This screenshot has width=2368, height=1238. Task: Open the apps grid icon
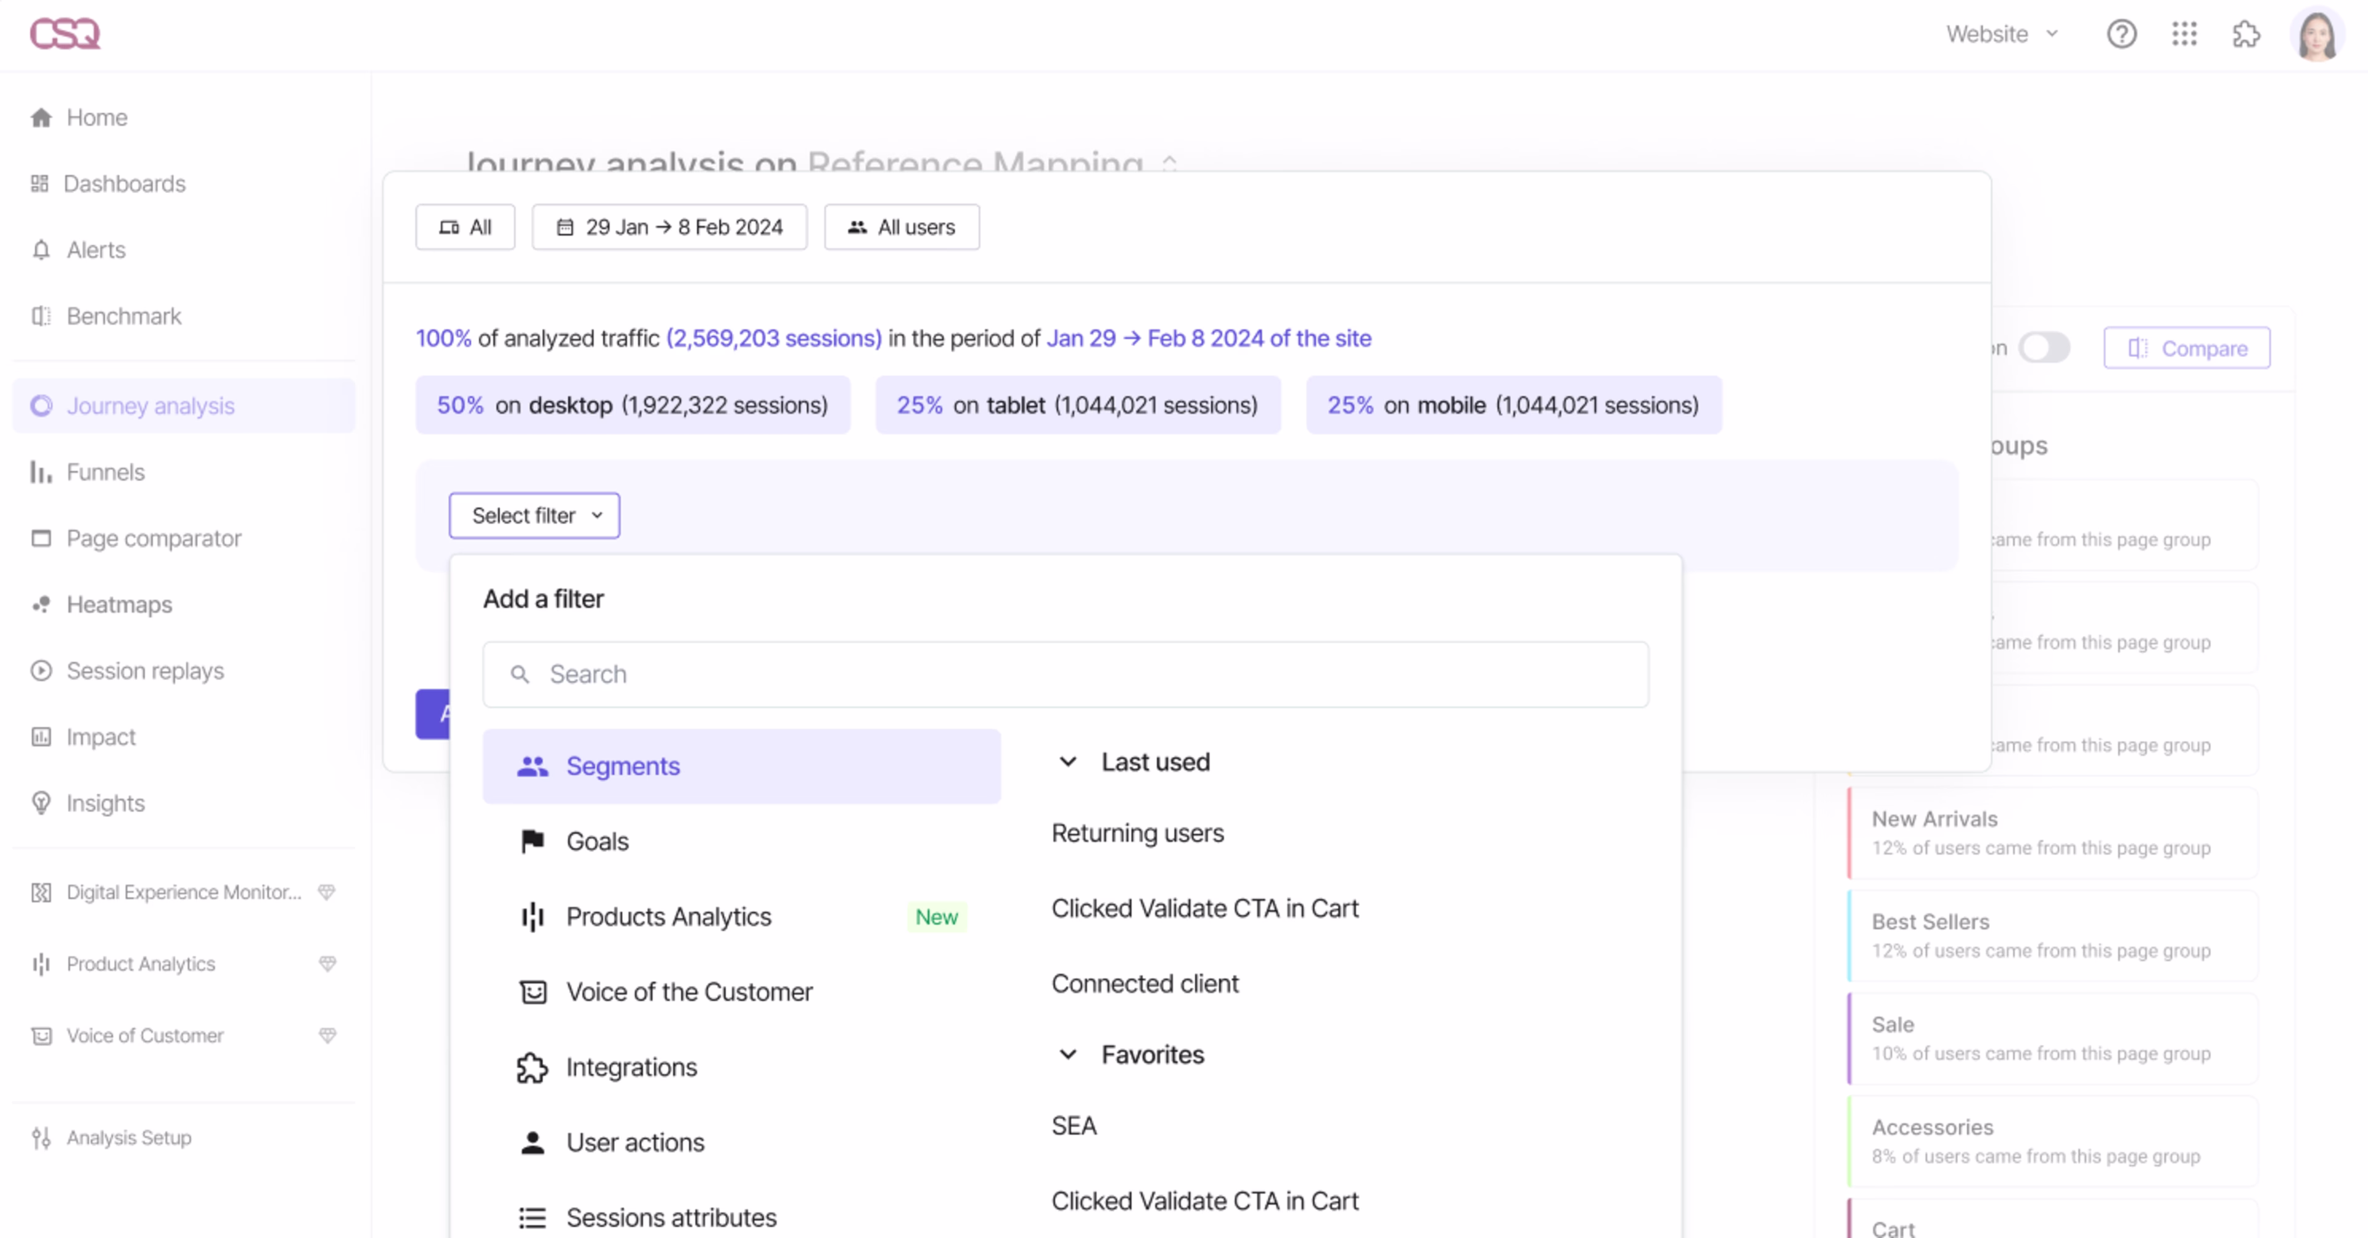tap(2184, 34)
